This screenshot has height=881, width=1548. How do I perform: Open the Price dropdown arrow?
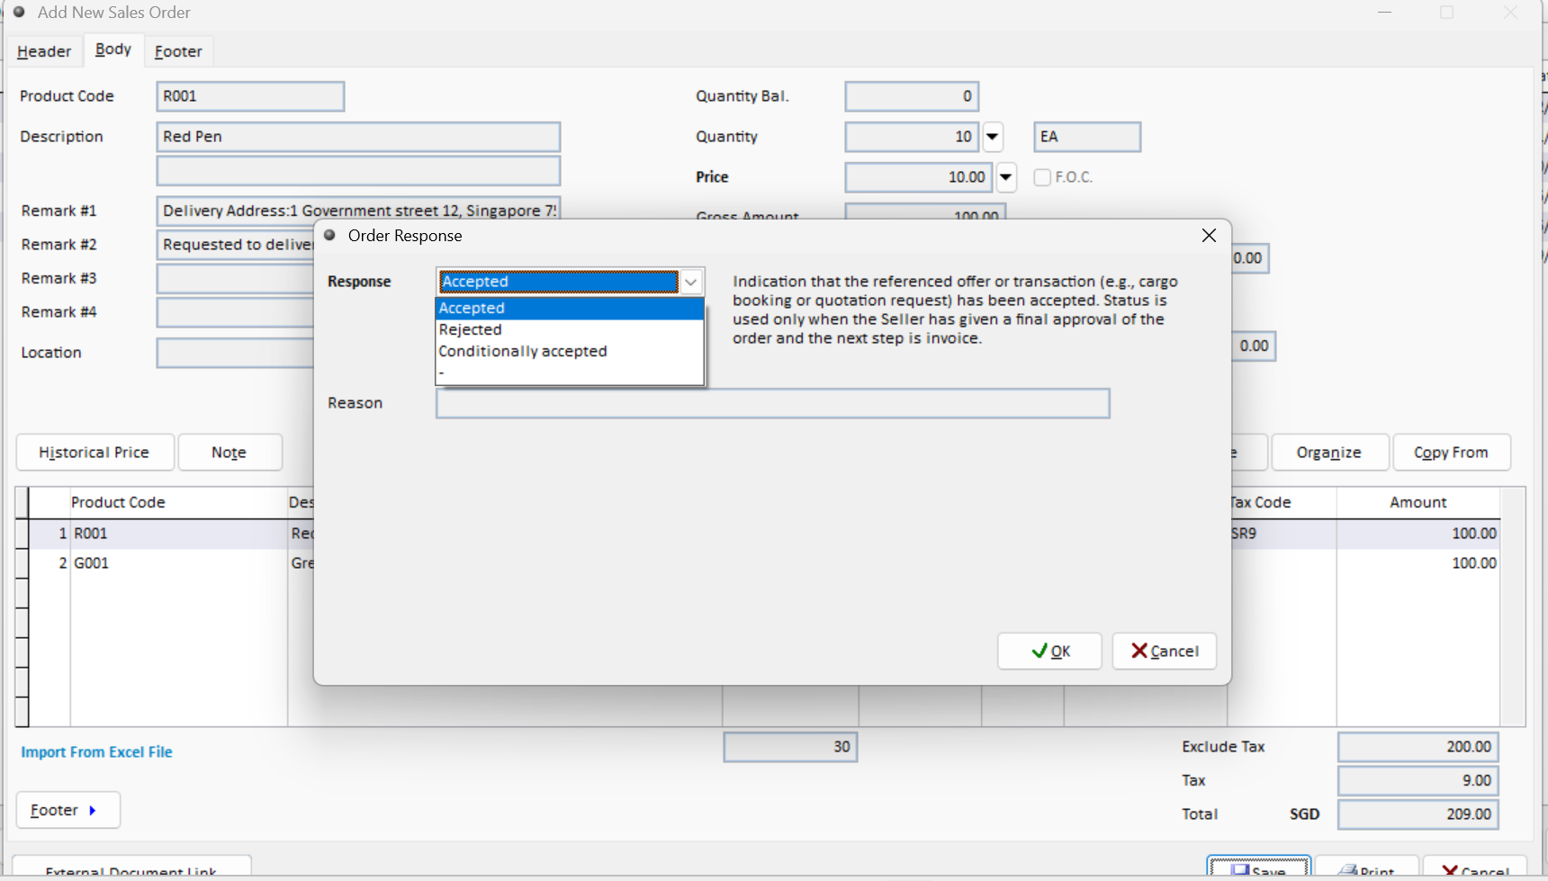click(1006, 177)
